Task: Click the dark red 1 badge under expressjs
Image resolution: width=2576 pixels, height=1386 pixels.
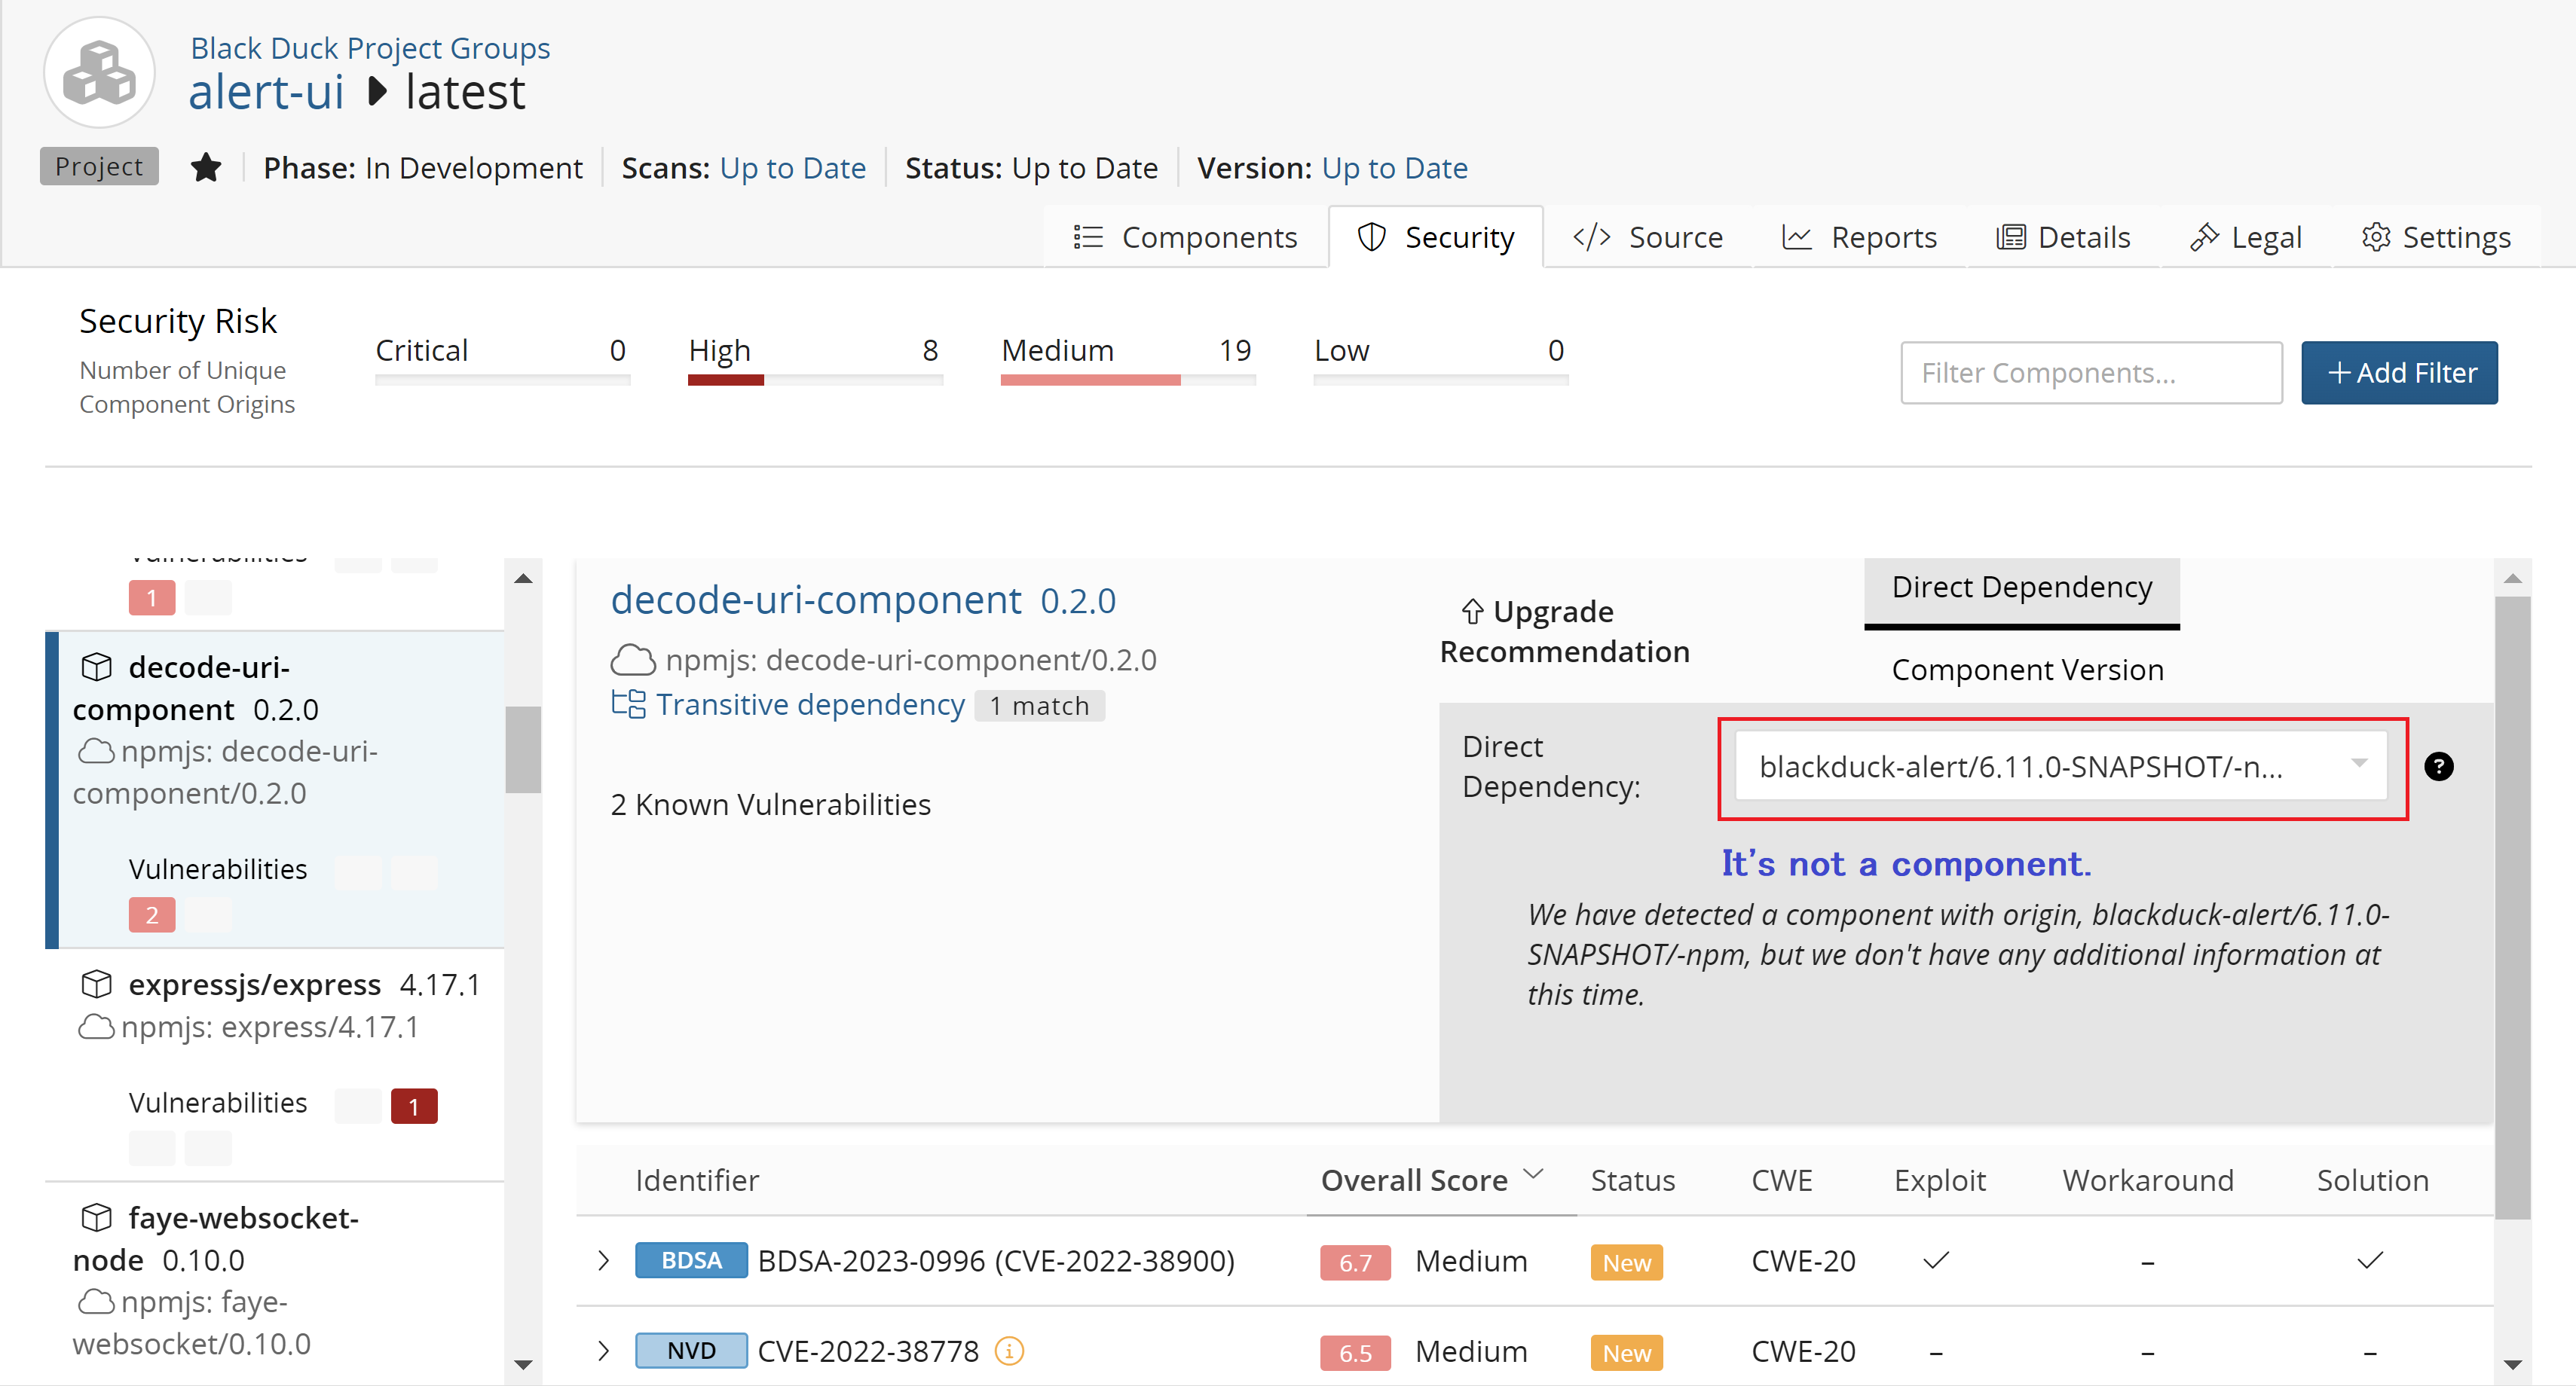Action: coord(414,1107)
